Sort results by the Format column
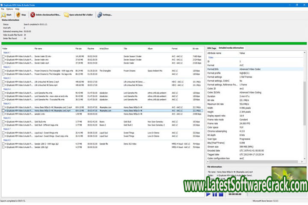The width and height of the screenshot is (308, 205). pyautogui.click(x=181, y=48)
